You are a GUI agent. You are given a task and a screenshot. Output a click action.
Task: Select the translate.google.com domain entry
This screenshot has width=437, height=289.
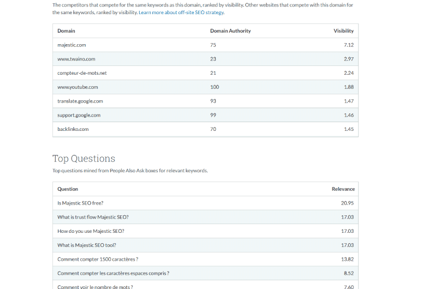click(x=80, y=101)
